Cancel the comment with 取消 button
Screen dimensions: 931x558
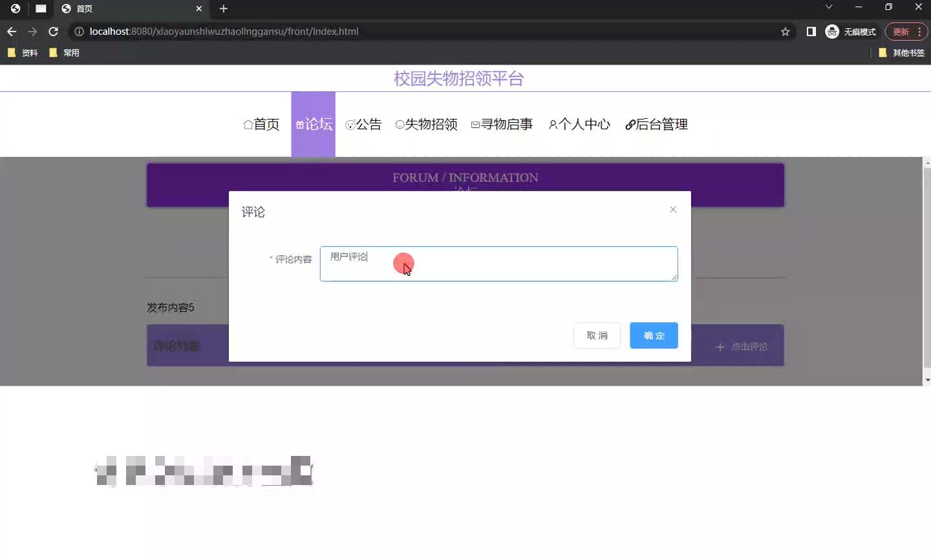pyautogui.click(x=597, y=335)
